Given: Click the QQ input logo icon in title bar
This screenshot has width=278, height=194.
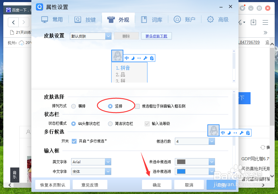Looking at the screenshot, I should tap(39, 7).
